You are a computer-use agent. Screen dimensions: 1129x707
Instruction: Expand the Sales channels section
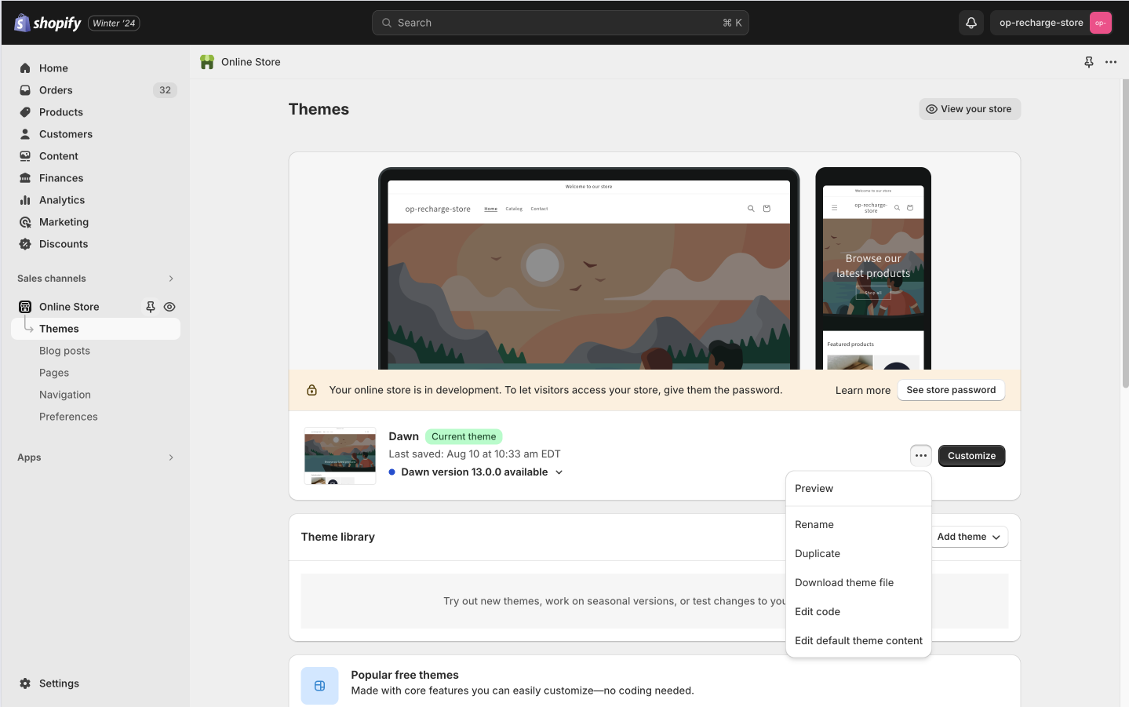click(x=171, y=279)
